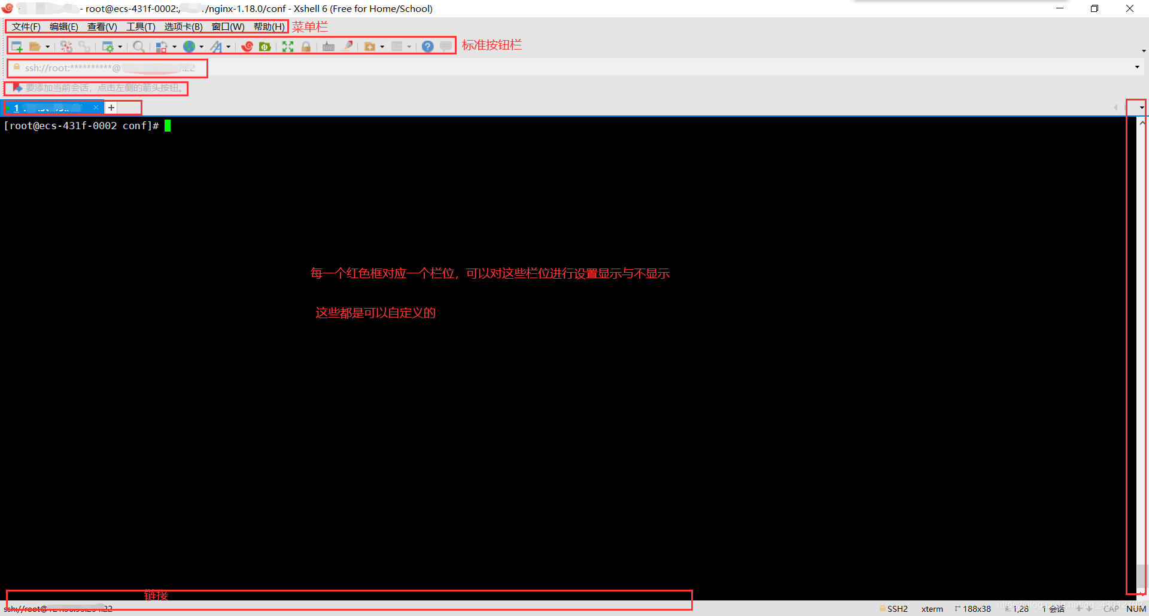Click the highlight pen icon

coord(347,46)
